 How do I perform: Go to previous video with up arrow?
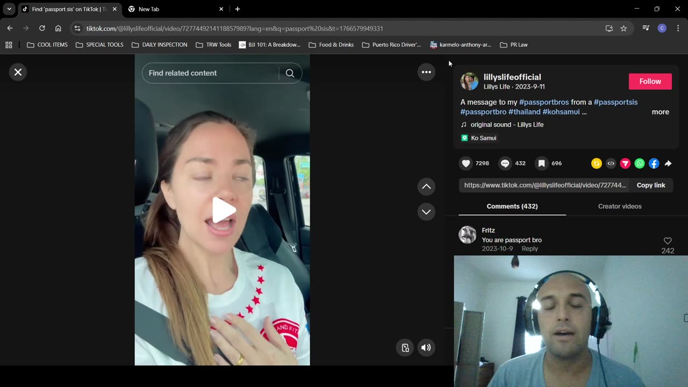[x=426, y=187]
